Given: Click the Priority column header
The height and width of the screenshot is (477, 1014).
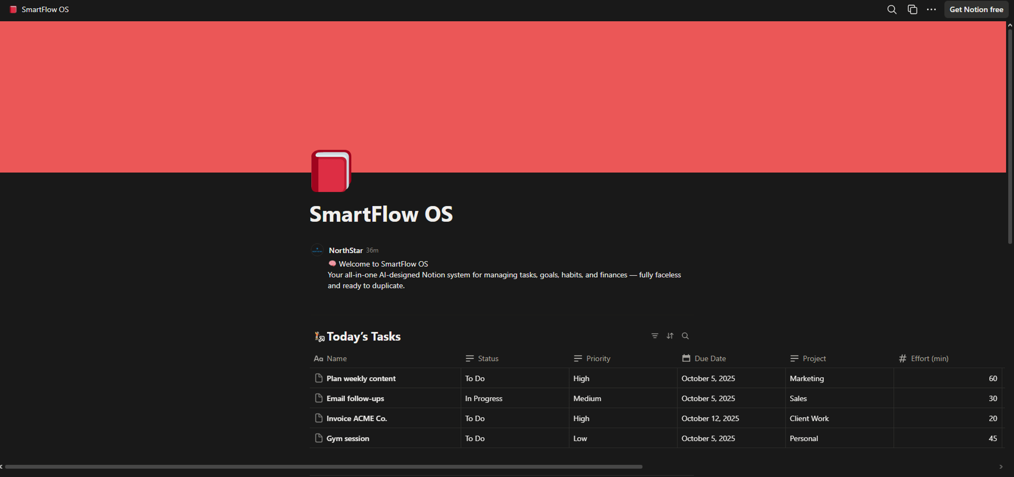Looking at the screenshot, I should click(x=623, y=358).
